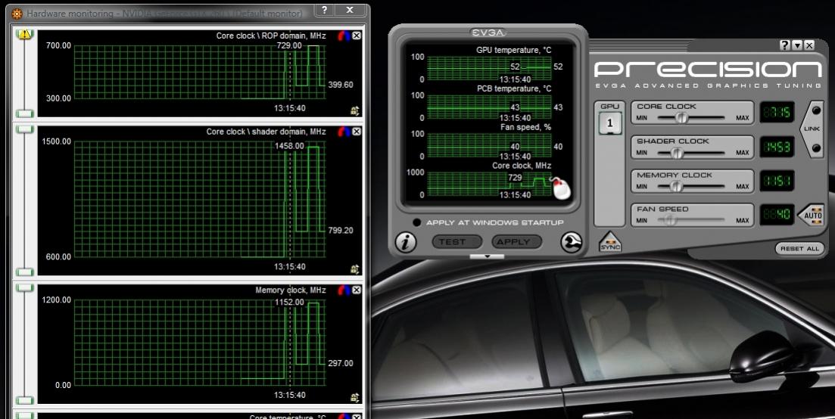Click the Shader Clock slider thumb
Viewport: 835px width, 419px height.
tap(677, 153)
